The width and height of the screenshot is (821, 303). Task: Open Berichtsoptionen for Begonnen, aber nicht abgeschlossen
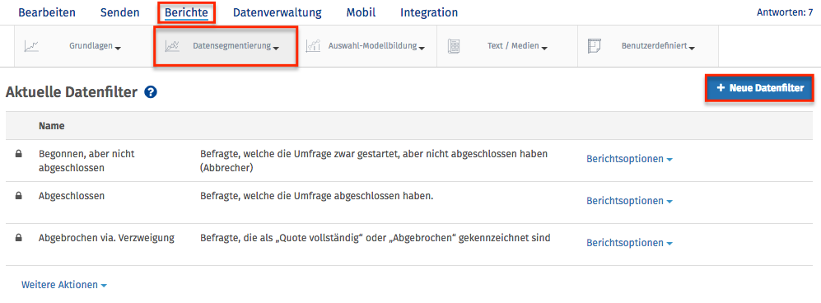click(x=629, y=159)
